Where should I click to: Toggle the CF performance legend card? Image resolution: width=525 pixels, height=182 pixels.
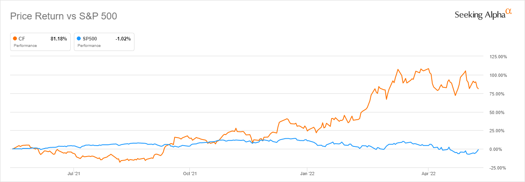point(40,42)
